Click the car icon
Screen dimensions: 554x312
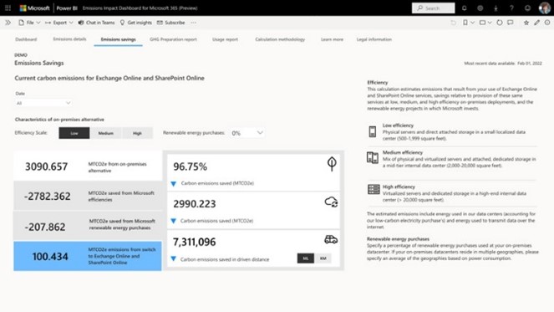331,239
